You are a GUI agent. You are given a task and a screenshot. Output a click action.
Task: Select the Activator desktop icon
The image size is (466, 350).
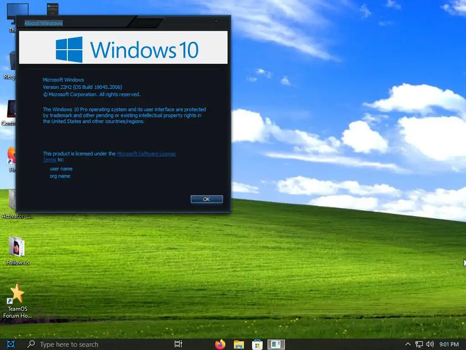(x=13, y=204)
